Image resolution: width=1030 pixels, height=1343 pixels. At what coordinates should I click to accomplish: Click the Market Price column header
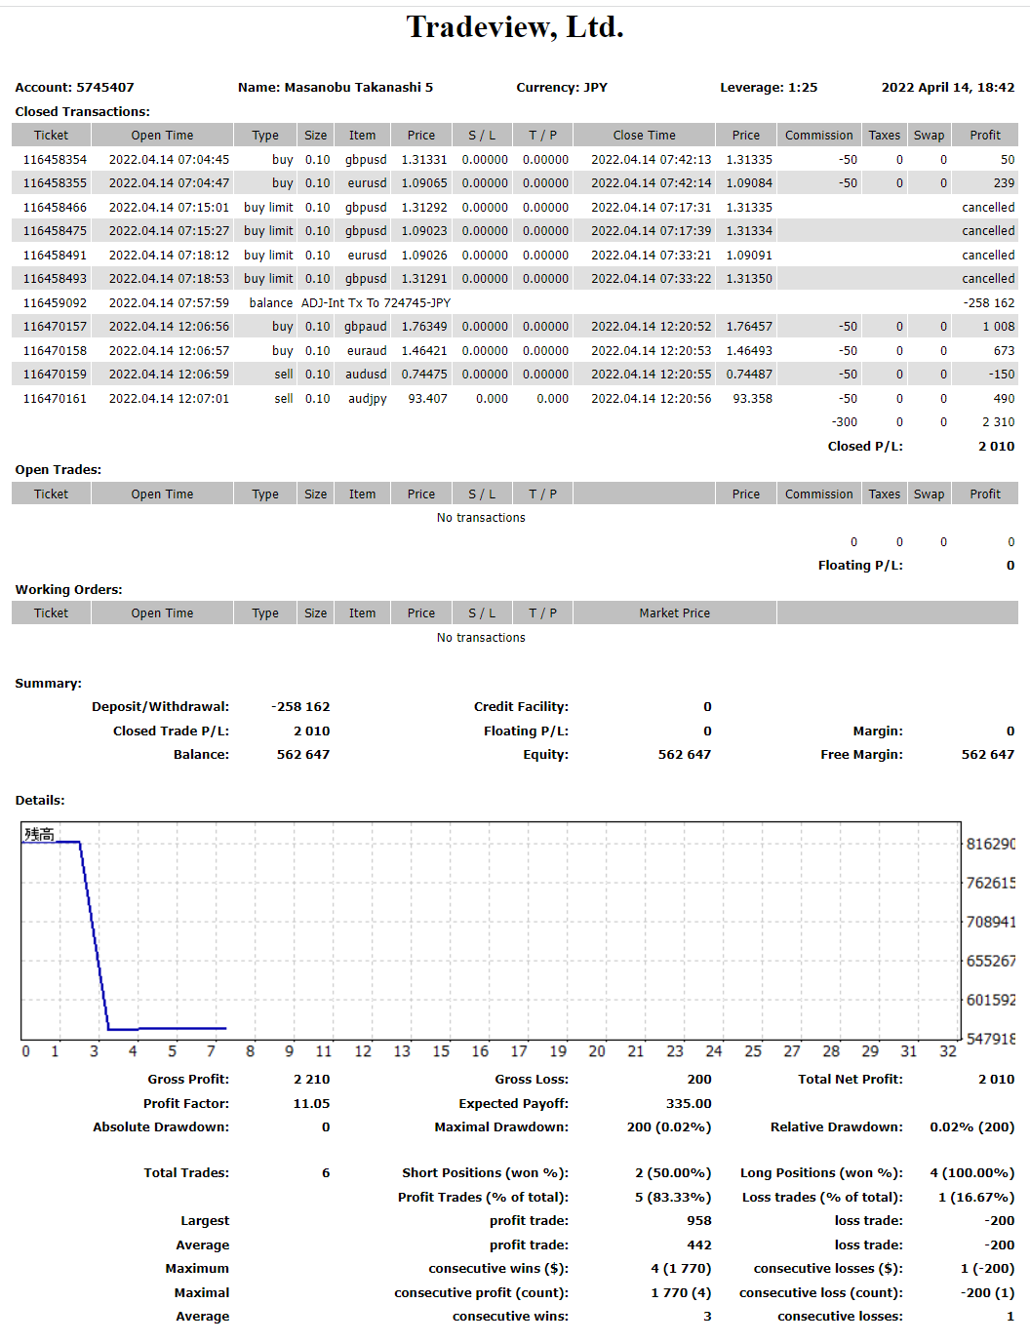tap(675, 613)
